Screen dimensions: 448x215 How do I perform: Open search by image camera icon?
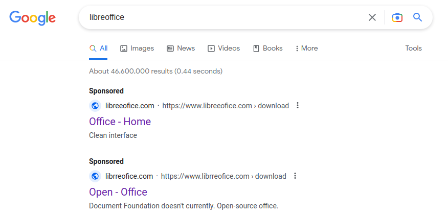pyautogui.click(x=397, y=17)
